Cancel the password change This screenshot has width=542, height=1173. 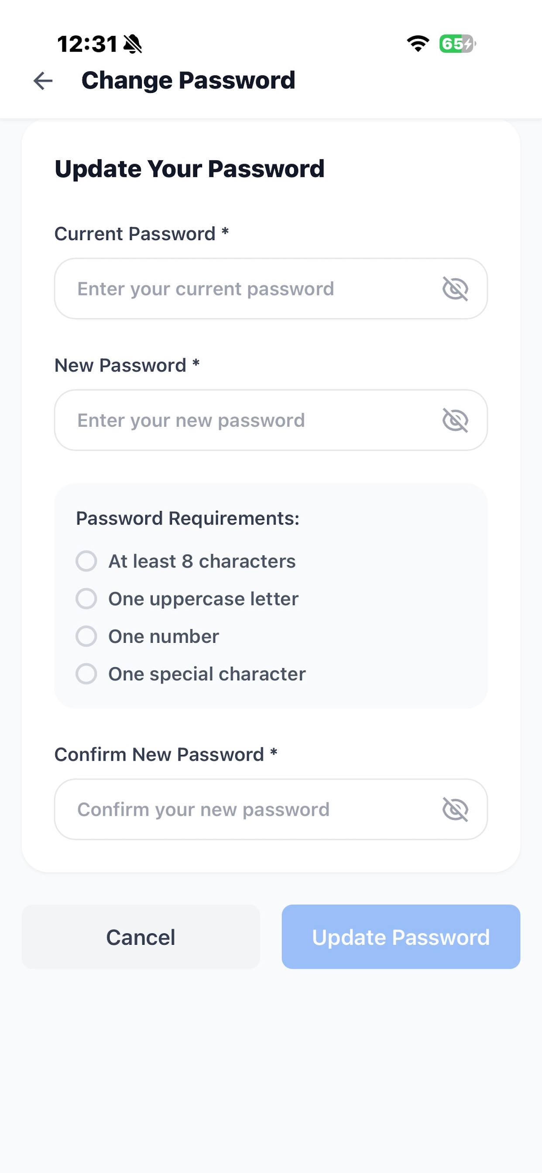coord(141,936)
